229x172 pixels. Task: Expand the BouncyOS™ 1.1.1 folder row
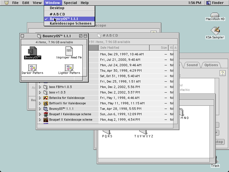coord(40,109)
